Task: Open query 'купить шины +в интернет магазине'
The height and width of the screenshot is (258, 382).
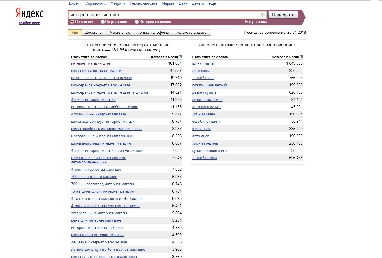Action: tap(101, 78)
